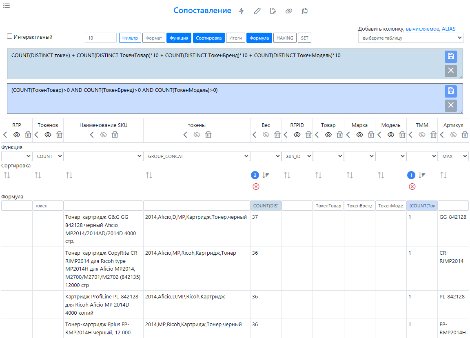The image size is (470, 338).
Task: Click the lightning bolt icon beside Сопоставление
Action: [241, 11]
